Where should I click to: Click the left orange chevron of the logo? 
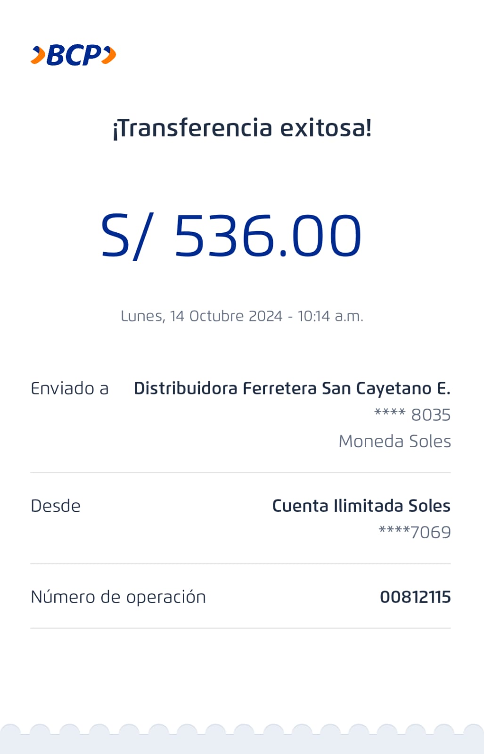tap(38, 55)
